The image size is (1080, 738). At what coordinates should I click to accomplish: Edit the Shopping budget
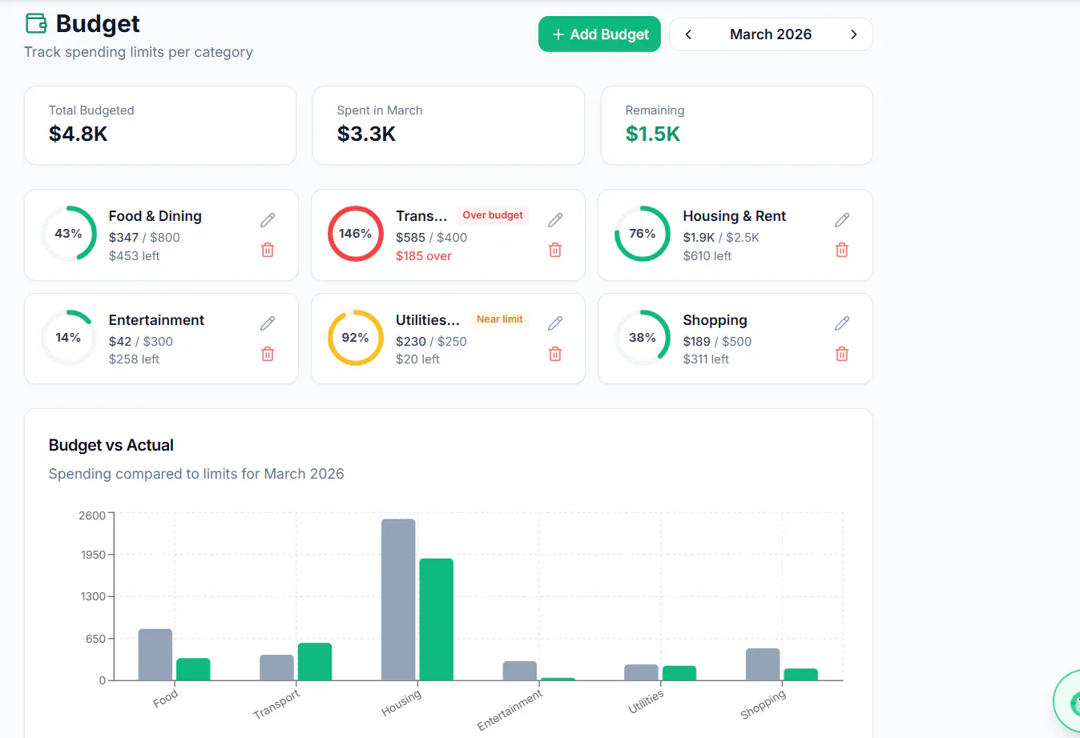point(842,323)
